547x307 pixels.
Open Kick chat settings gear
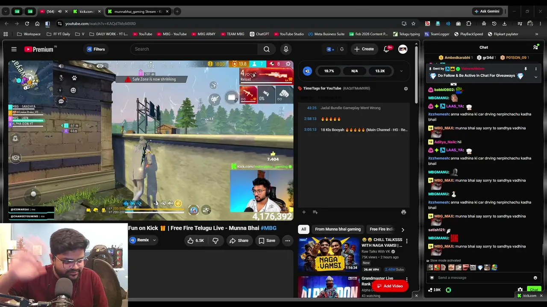520,290
